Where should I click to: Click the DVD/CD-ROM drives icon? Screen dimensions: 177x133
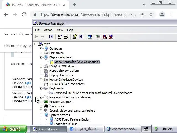(46, 66)
